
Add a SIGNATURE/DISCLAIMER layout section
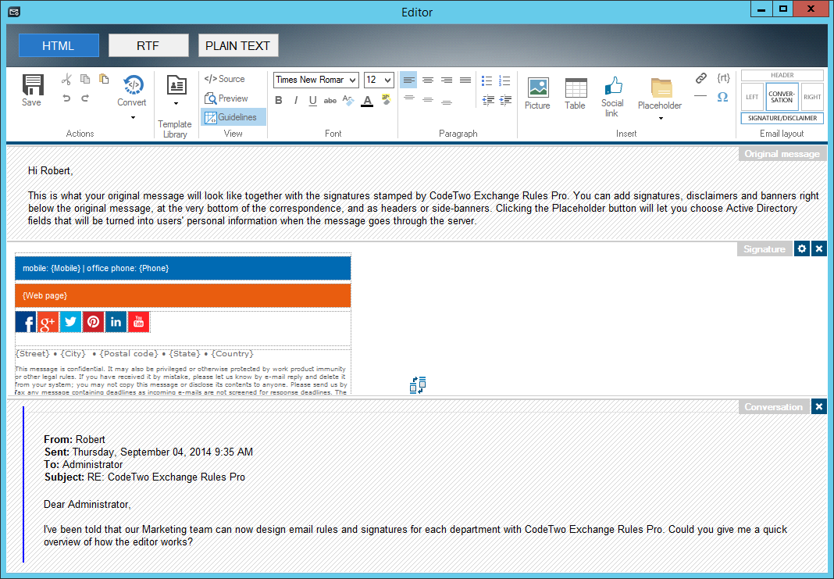[782, 117]
